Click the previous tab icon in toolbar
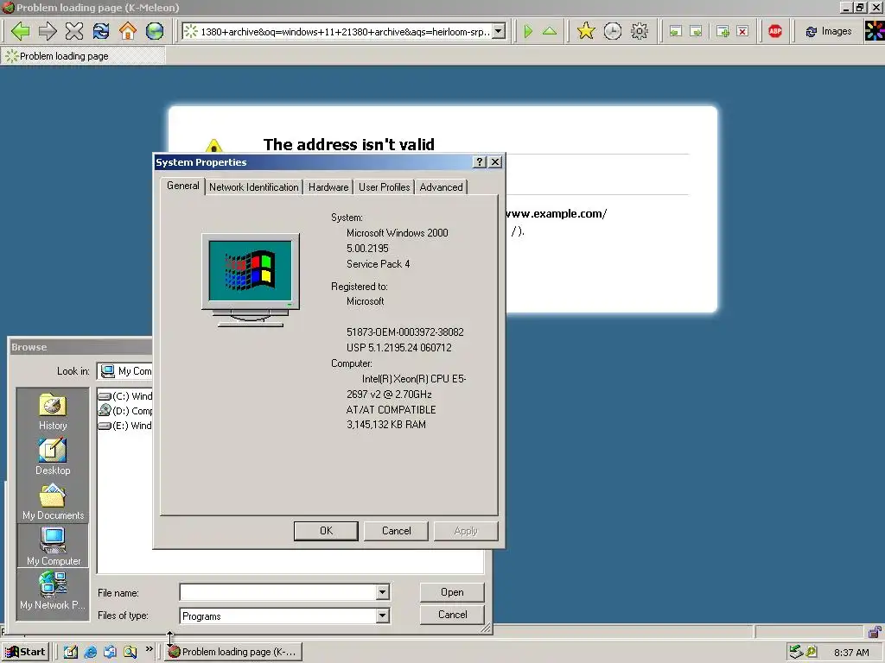This screenshot has height=663, width=885. [676, 31]
